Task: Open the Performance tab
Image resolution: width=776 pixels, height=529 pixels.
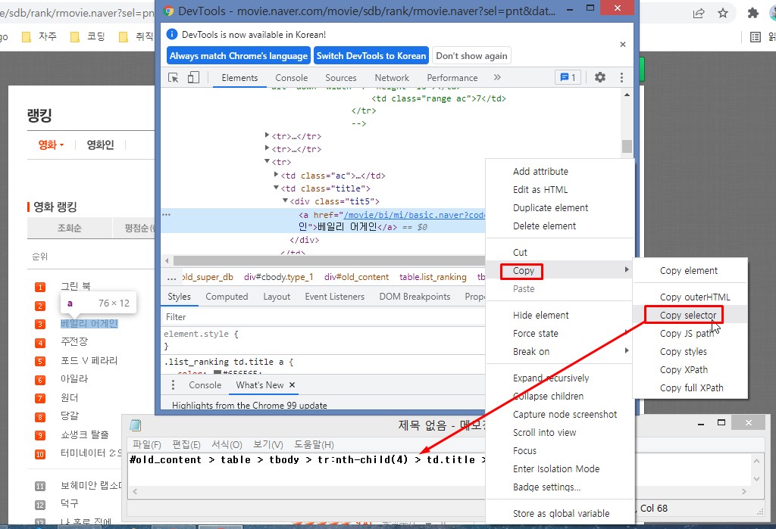Action: (452, 78)
